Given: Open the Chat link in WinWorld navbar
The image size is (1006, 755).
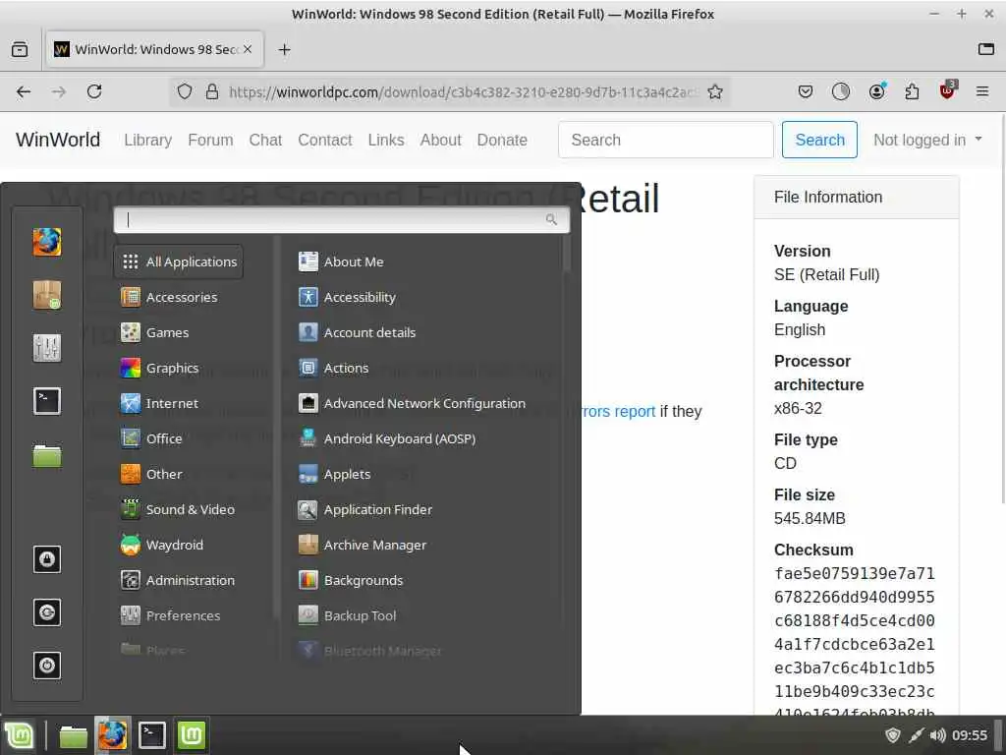Looking at the screenshot, I should tap(265, 140).
